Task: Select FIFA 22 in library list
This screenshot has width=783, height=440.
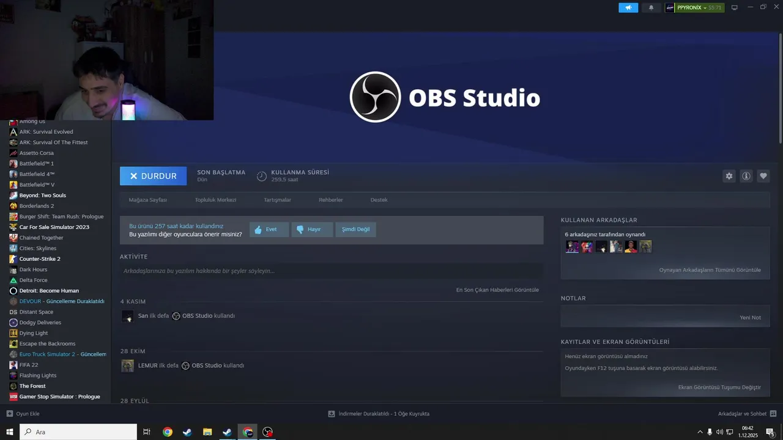Action: point(29,365)
